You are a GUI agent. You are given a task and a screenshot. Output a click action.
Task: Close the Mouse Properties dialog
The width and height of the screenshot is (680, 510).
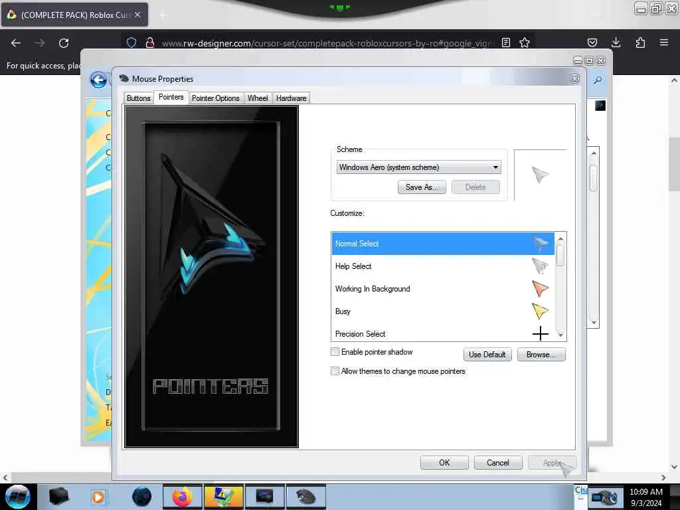pyautogui.click(x=574, y=78)
